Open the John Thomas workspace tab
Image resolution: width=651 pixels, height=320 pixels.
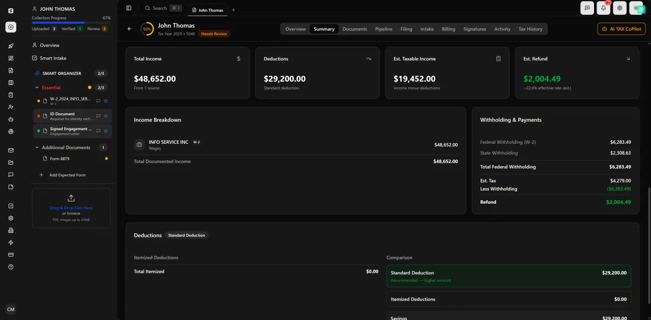[208, 10]
